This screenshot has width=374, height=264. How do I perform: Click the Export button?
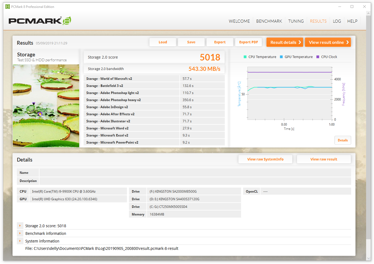pos(220,42)
